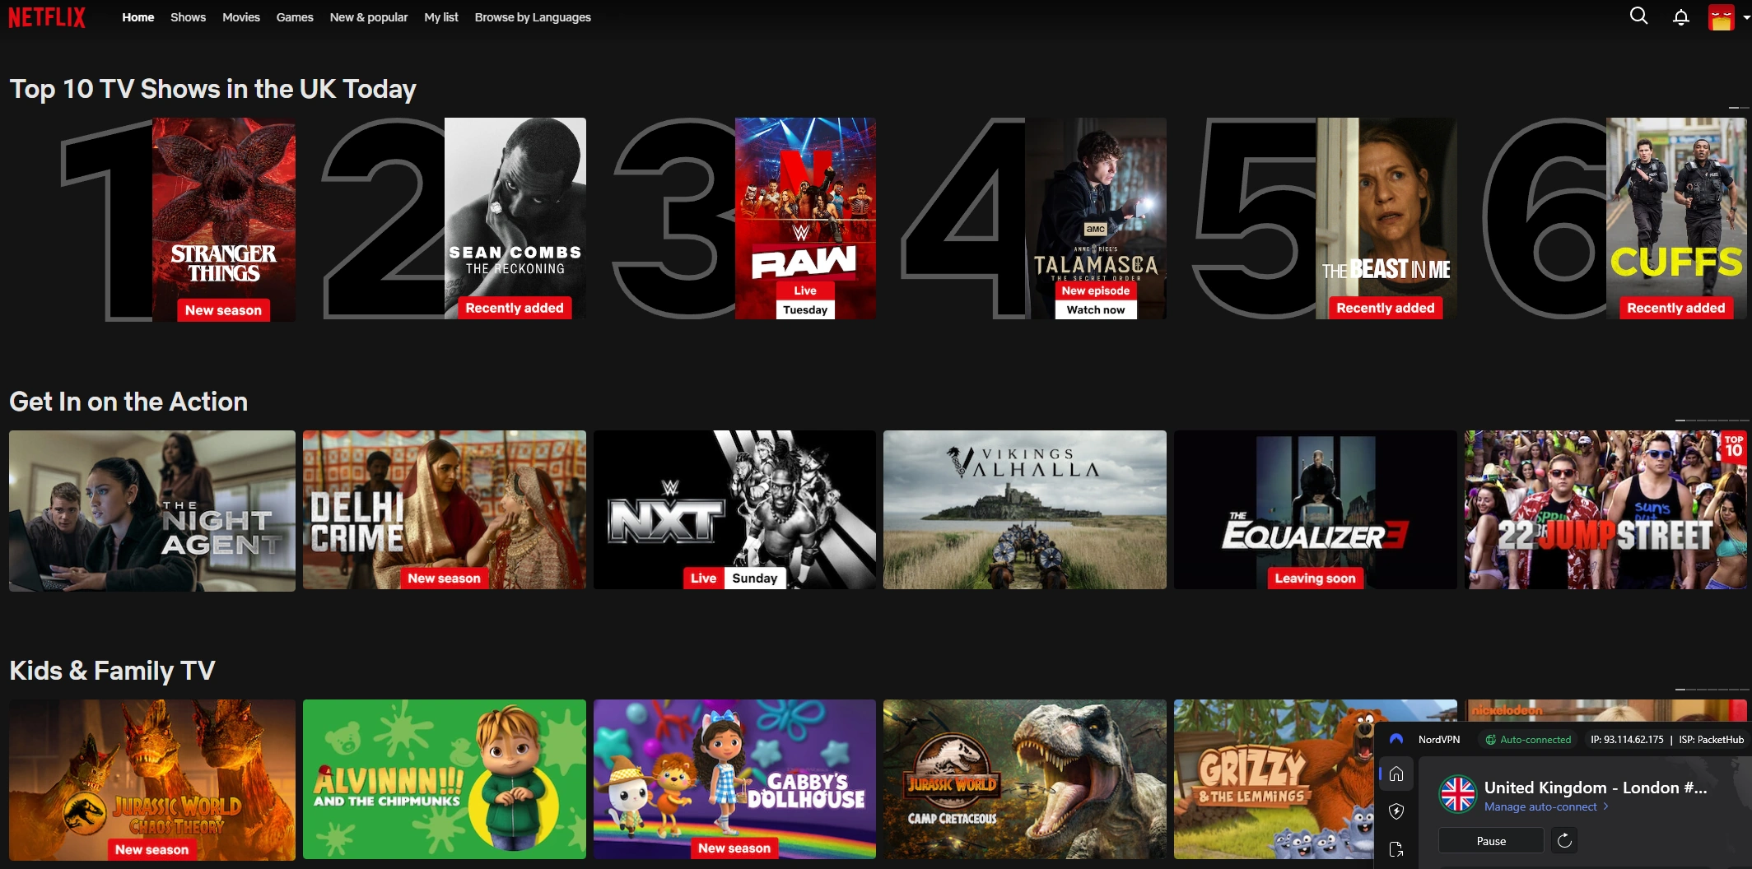Click Get In on the Action title
Image resolution: width=1752 pixels, height=869 pixels.
tap(128, 402)
